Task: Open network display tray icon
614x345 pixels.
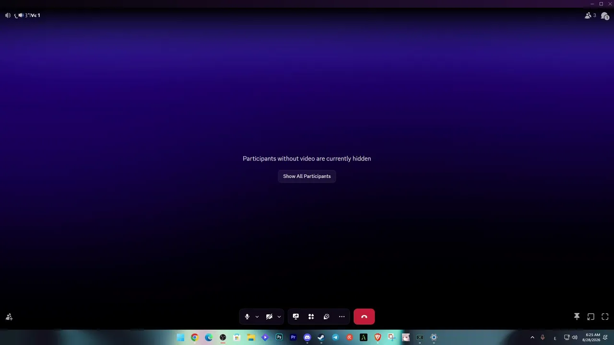Action: pyautogui.click(x=567, y=337)
